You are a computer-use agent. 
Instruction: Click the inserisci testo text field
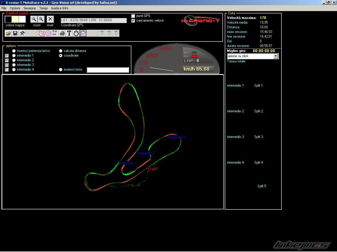coord(108,70)
